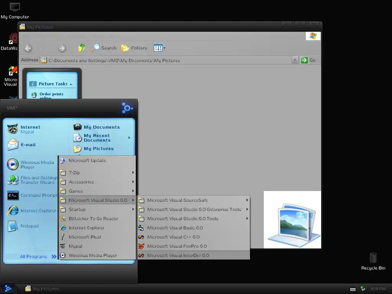The height and width of the screenshot is (294, 392).
Task: Click the Visual SourceSafe folder icon
Action: [x=141, y=200]
